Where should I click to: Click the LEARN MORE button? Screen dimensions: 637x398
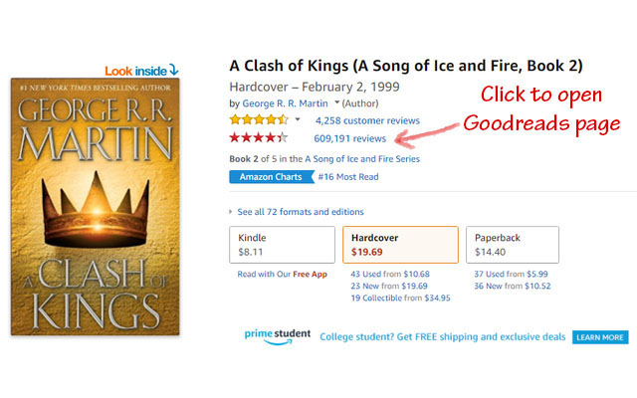coord(600,337)
